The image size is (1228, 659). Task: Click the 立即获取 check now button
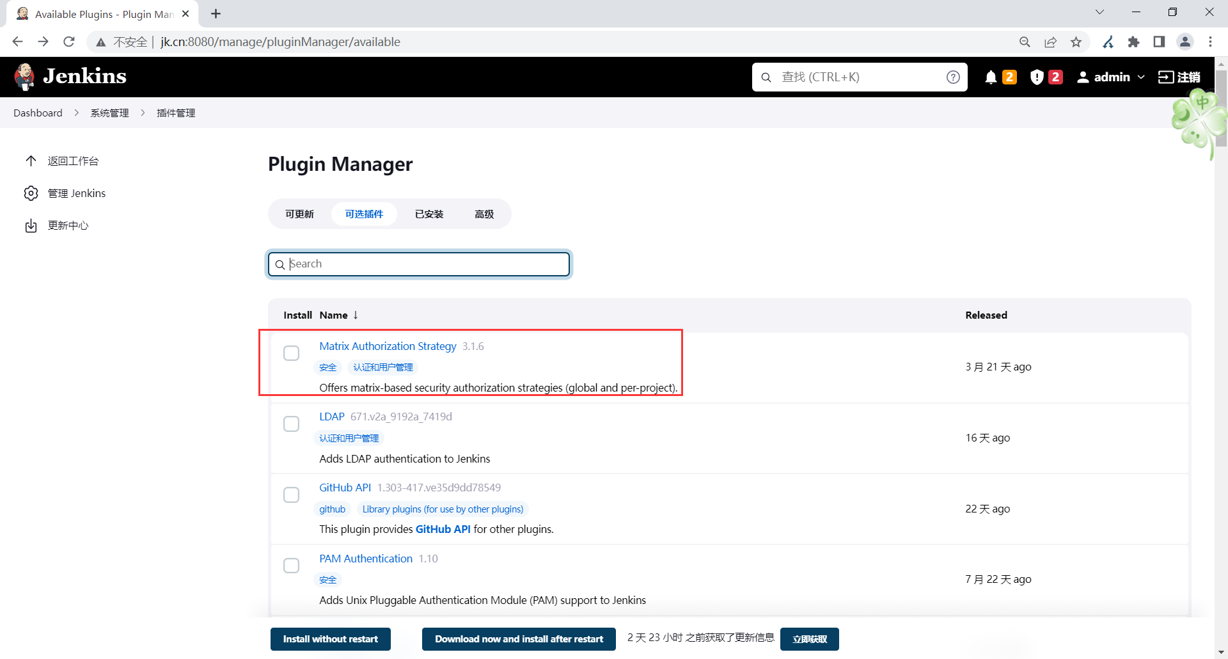tap(810, 639)
